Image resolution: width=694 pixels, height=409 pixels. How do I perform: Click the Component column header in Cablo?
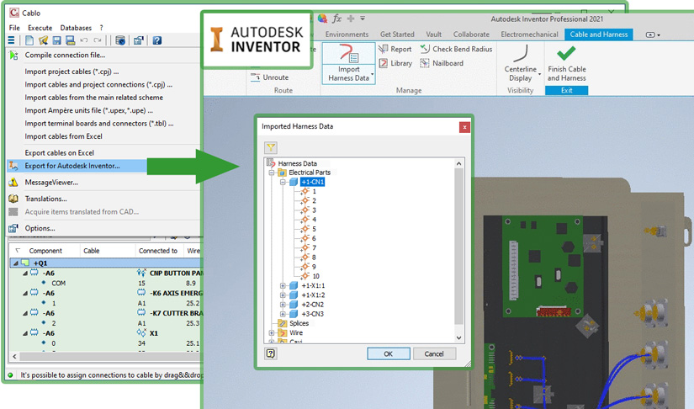click(x=45, y=251)
